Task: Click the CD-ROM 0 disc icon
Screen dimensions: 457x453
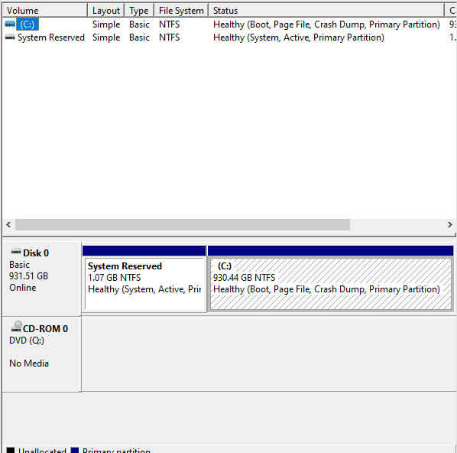Action: pos(16,326)
